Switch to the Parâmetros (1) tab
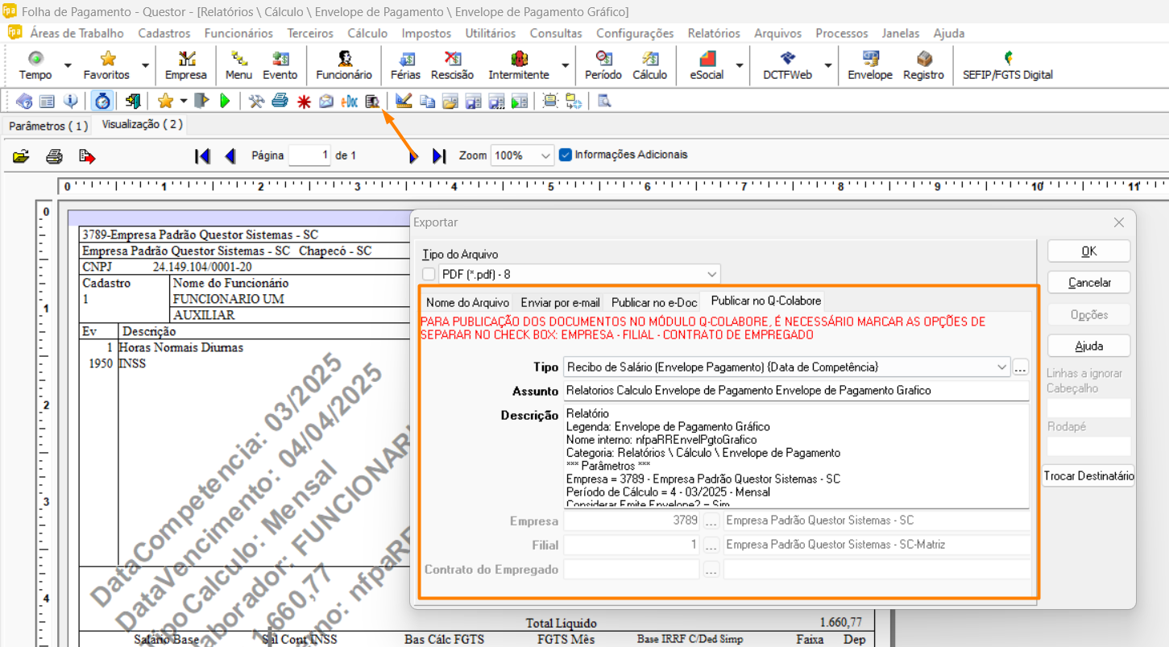This screenshot has height=647, width=1169. tap(48, 126)
